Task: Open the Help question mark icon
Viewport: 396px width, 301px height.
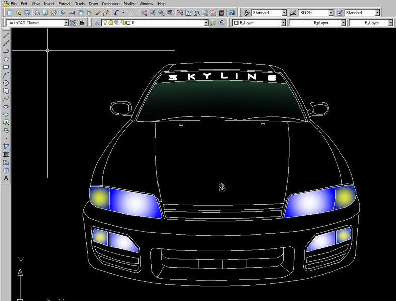Action: click(232, 13)
